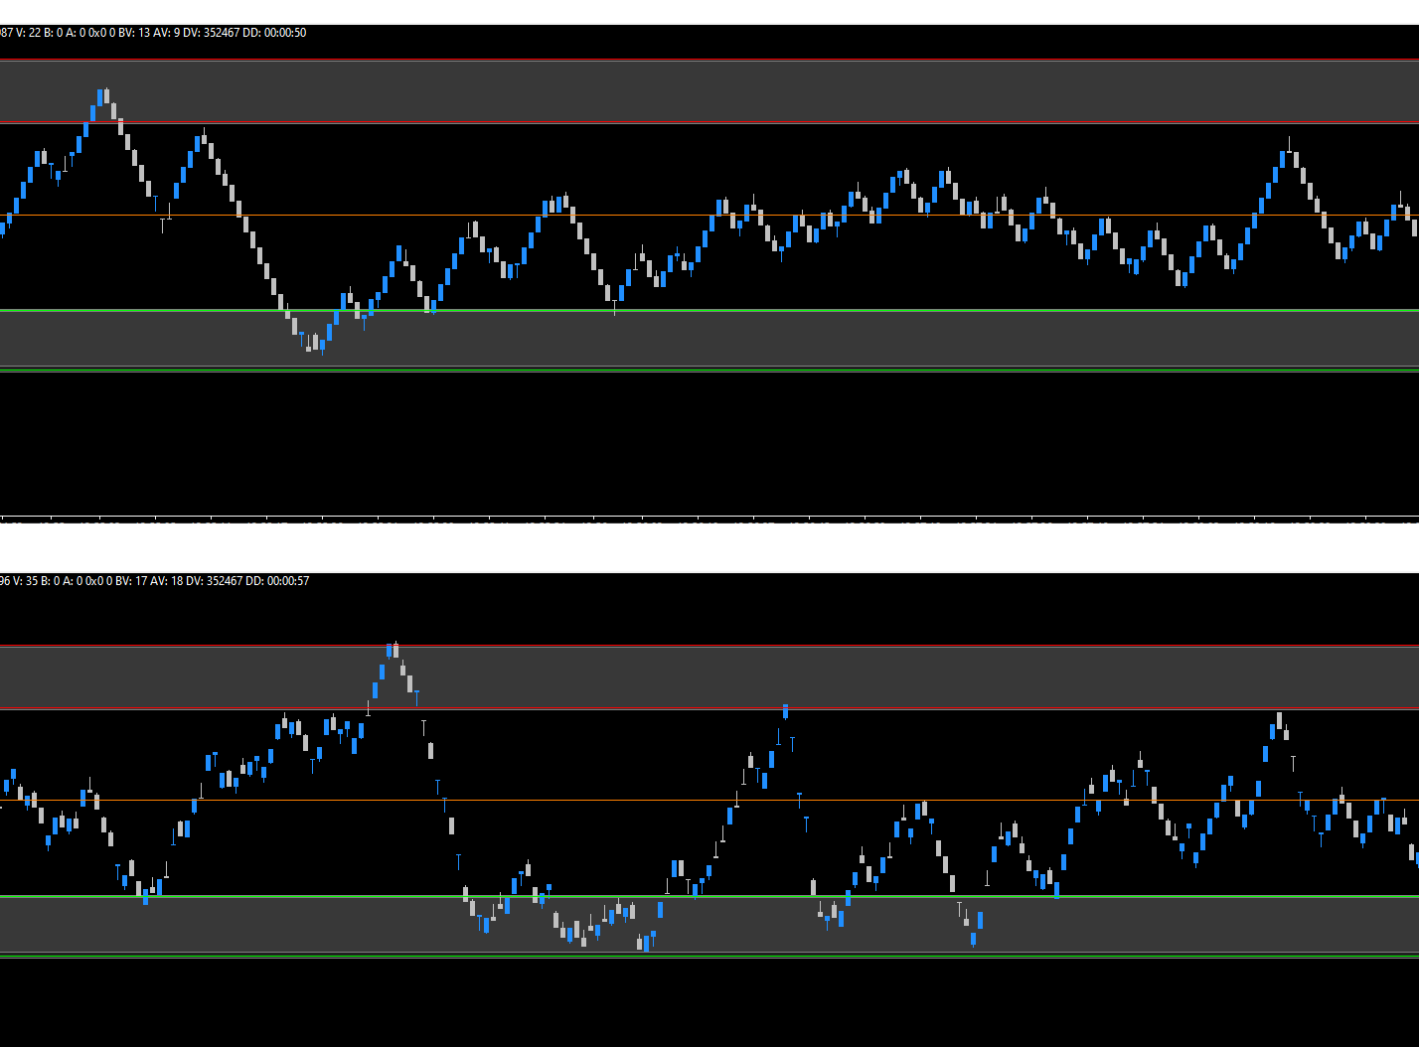The height and width of the screenshot is (1047, 1419).
Task: Click "AV: 9" in the top chart header
Action: (167, 33)
